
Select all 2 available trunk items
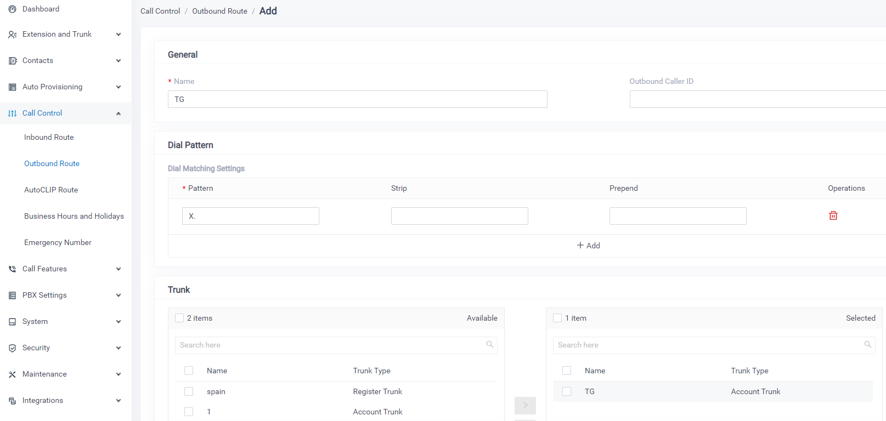click(179, 318)
